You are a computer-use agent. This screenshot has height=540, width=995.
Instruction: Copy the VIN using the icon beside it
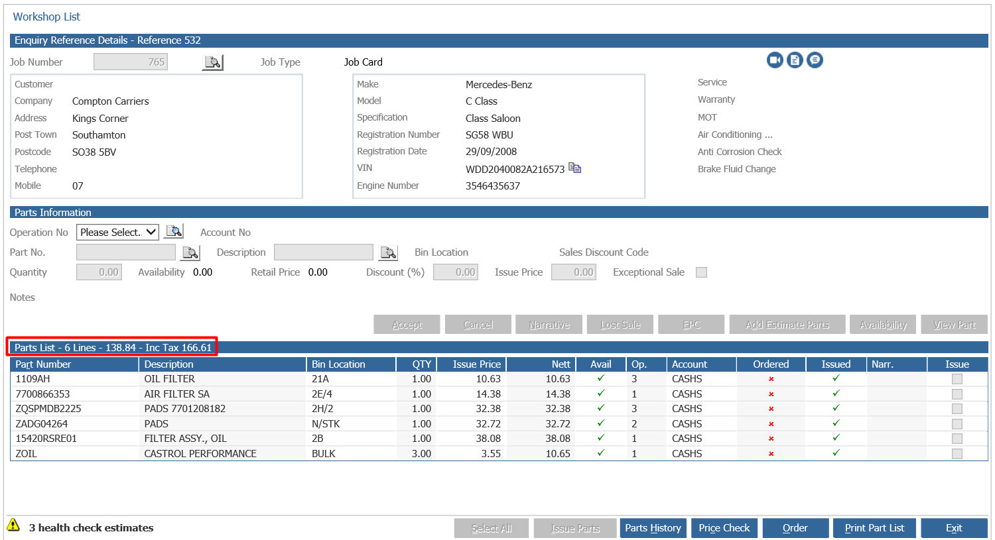point(575,168)
